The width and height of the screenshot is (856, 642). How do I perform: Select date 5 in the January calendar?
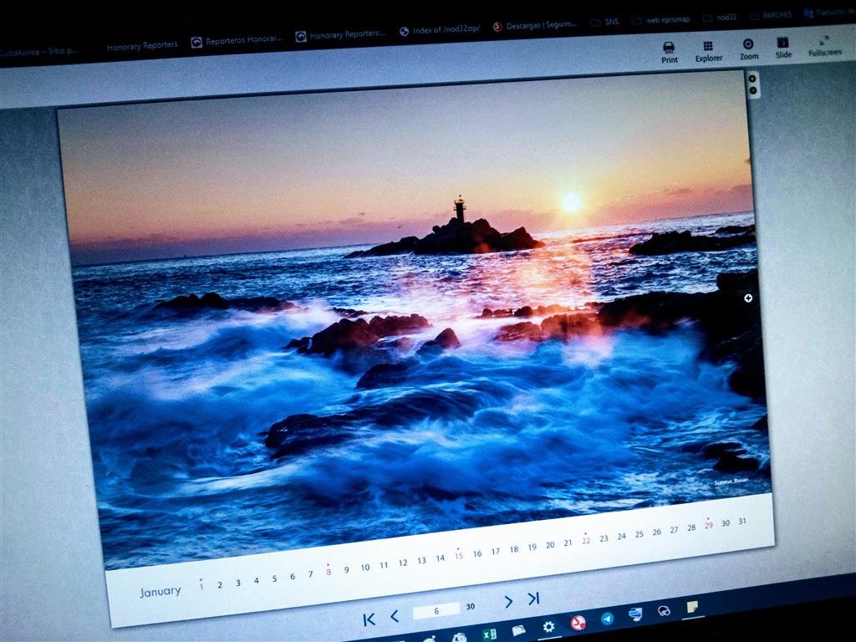coord(274,578)
